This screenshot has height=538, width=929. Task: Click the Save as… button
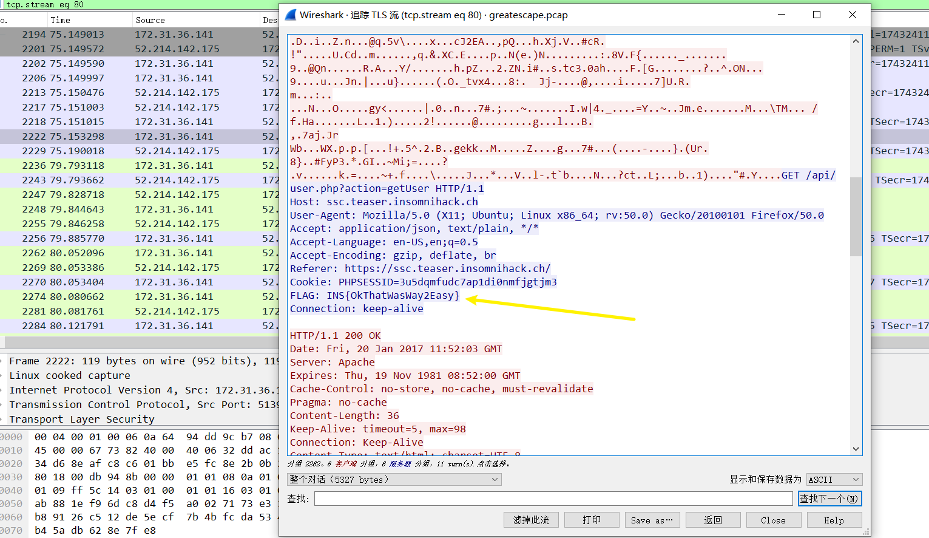click(x=652, y=520)
